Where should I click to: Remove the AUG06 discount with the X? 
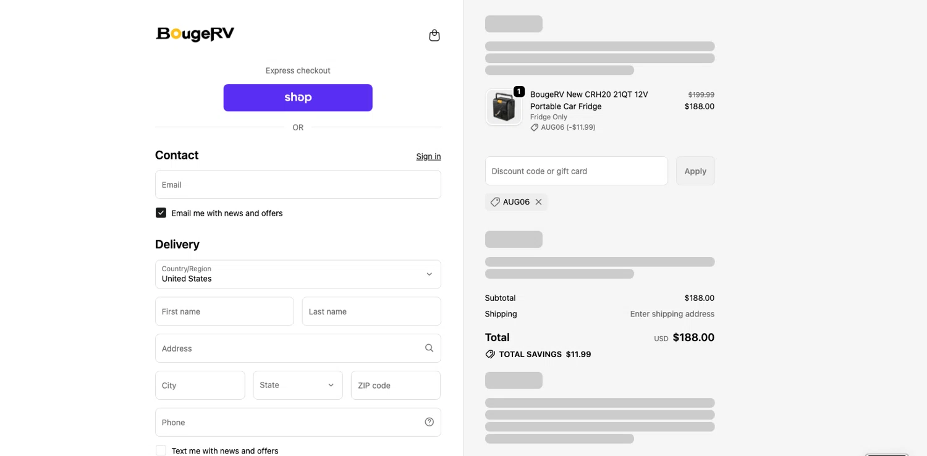tap(538, 202)
